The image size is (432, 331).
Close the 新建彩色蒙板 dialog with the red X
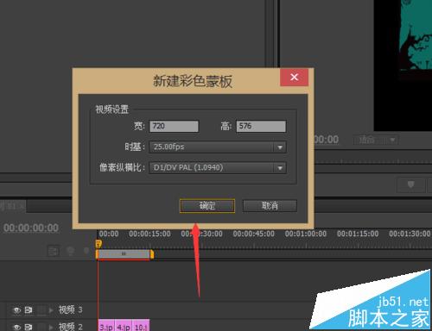294,77
